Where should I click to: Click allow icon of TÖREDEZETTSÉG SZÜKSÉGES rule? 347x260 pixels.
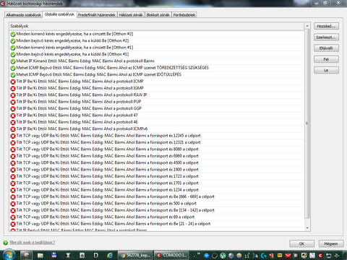tap(13, 68)
